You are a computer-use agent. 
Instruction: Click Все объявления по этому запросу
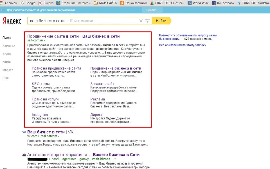coord(183,45)
